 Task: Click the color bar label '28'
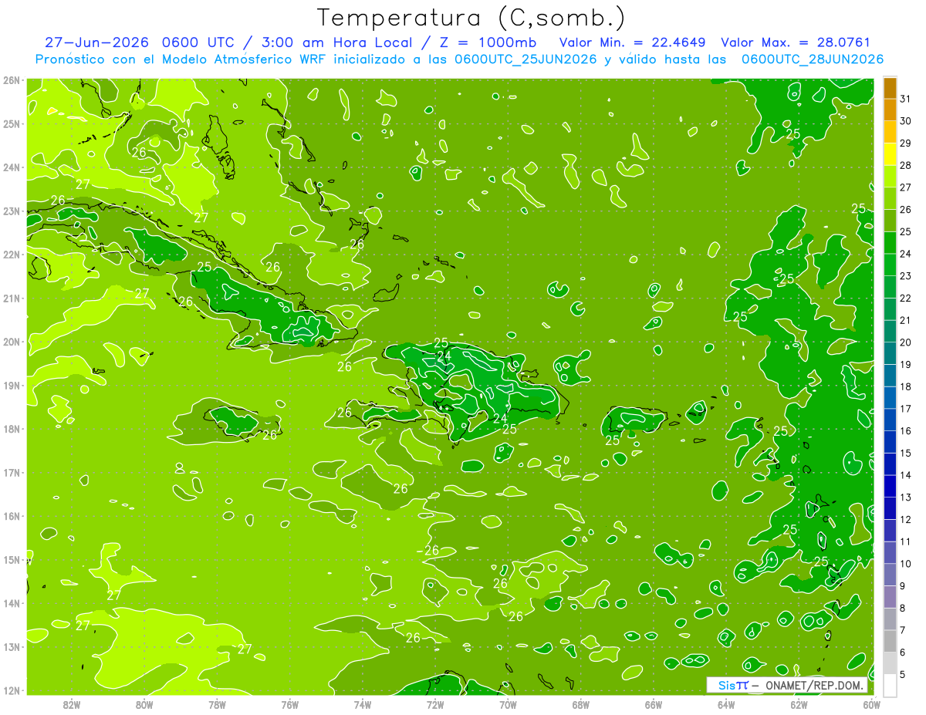pos(905,166)
